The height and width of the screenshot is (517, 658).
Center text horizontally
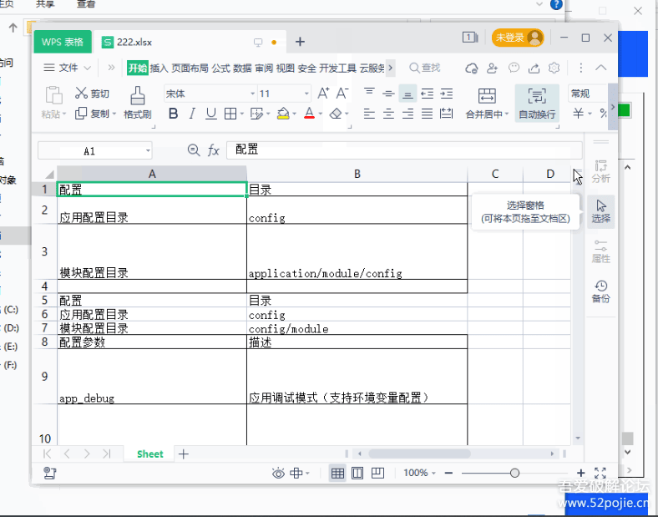pos(388,114)
